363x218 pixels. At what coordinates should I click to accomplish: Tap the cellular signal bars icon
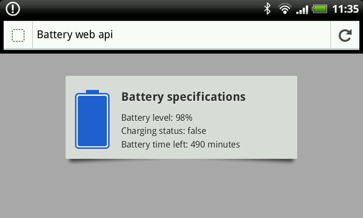(302, 10)
